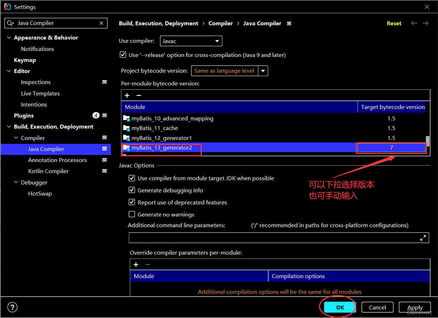438x318 pixels.
Task: Click project icon beside Annotation Processors
Action: pyautogui.click(x=105, y=160)
